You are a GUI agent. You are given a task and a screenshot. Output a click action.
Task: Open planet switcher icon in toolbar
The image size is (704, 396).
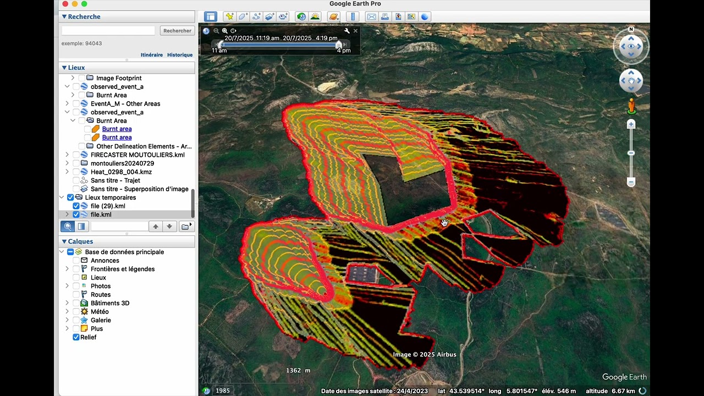coord(334,16)
